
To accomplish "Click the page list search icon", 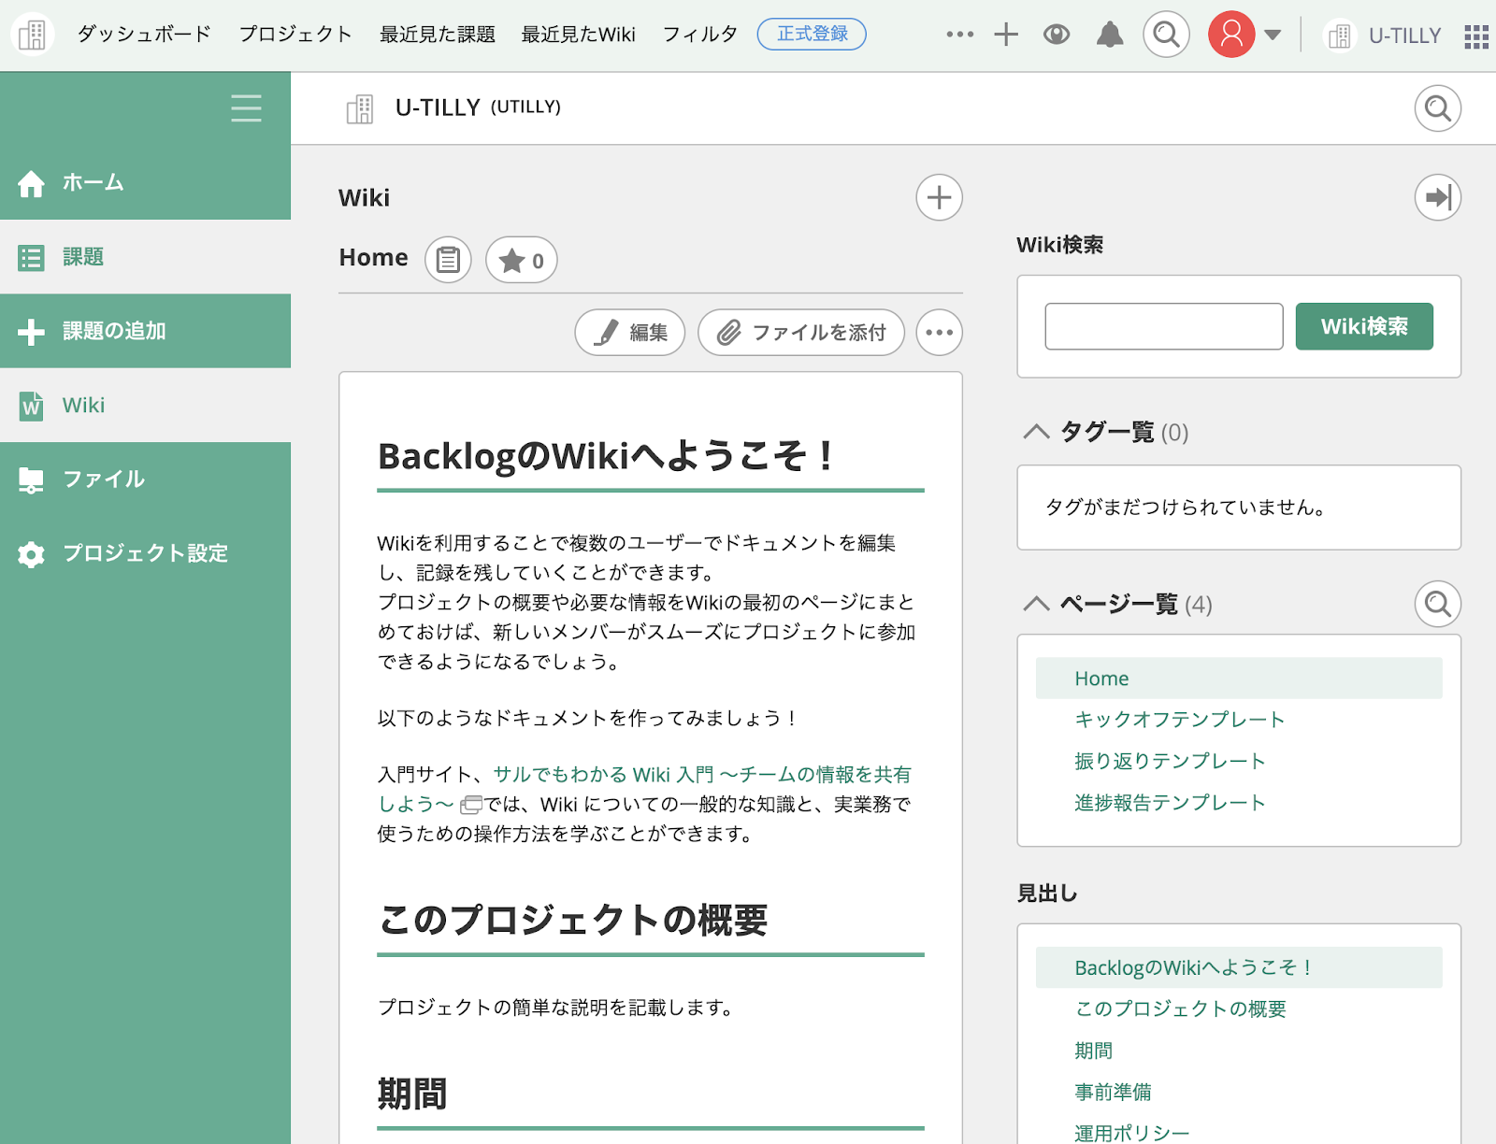I will [x=1437, y=604].
